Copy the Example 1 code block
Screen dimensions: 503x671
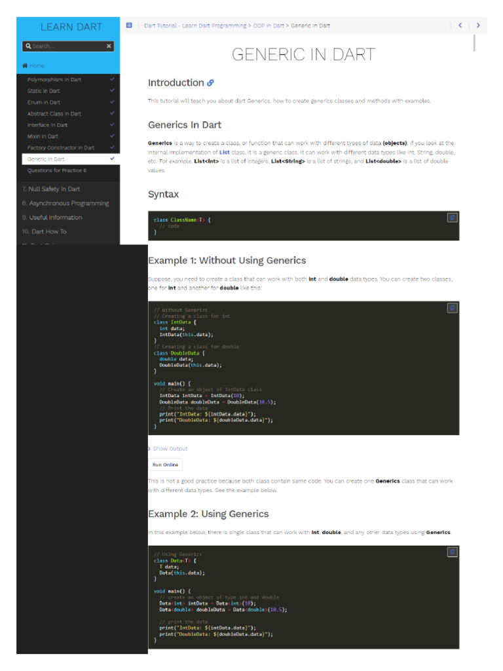pos(452,308)
